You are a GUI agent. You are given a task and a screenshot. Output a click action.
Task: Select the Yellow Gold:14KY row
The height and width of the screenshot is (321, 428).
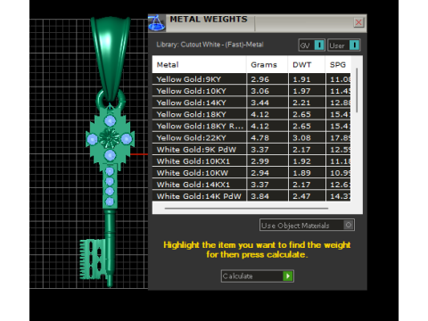click(251, 103)
